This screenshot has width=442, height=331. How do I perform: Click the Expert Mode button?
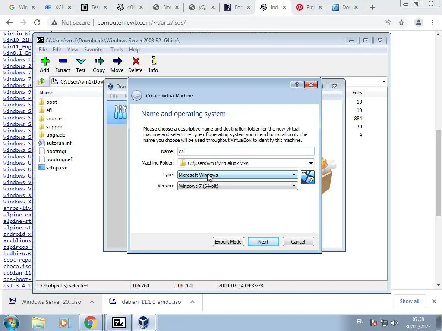tap(228, 242)
